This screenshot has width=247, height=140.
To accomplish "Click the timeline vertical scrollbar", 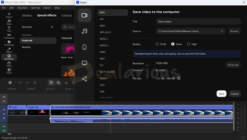I will (234, 117).
